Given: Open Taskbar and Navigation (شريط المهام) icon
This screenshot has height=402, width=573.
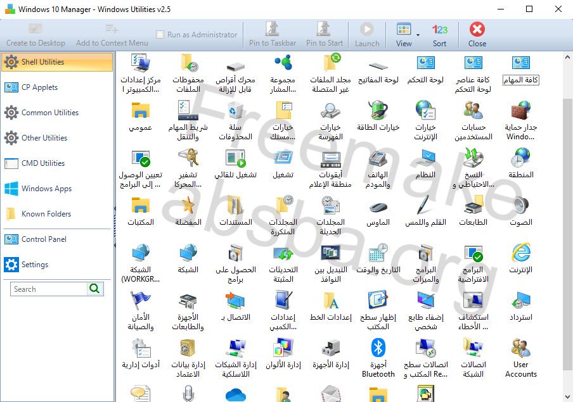Looking at the screenshot, I should pyautogui.click(x=188, y=111).
